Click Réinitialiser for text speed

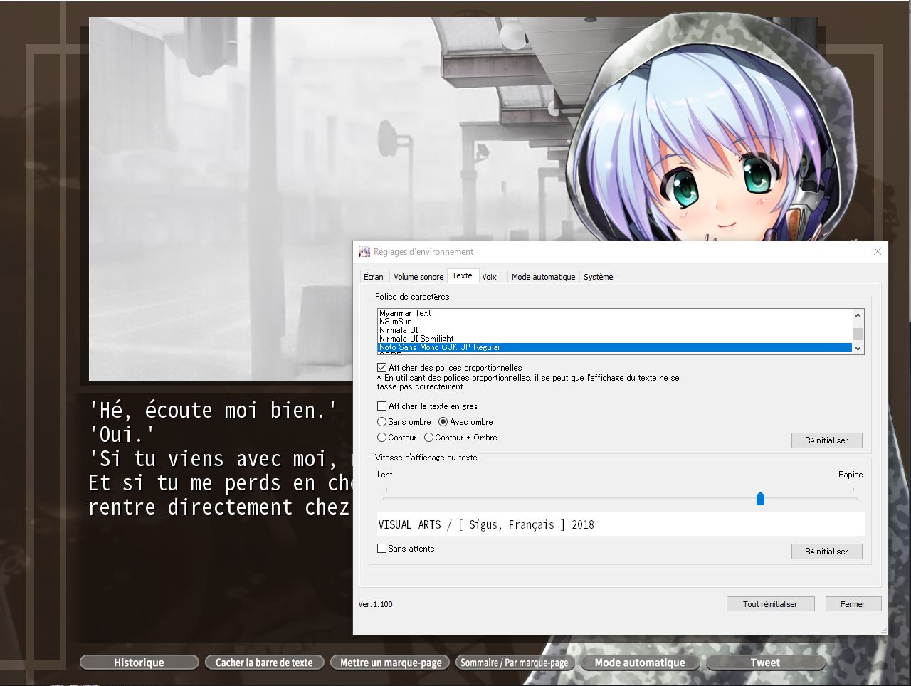[x=826, y=552]
